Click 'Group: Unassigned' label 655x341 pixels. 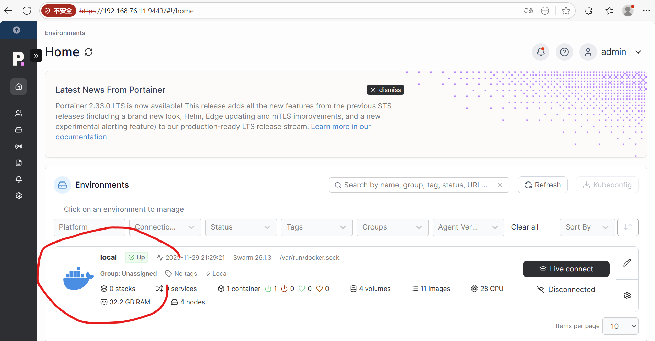129,274
